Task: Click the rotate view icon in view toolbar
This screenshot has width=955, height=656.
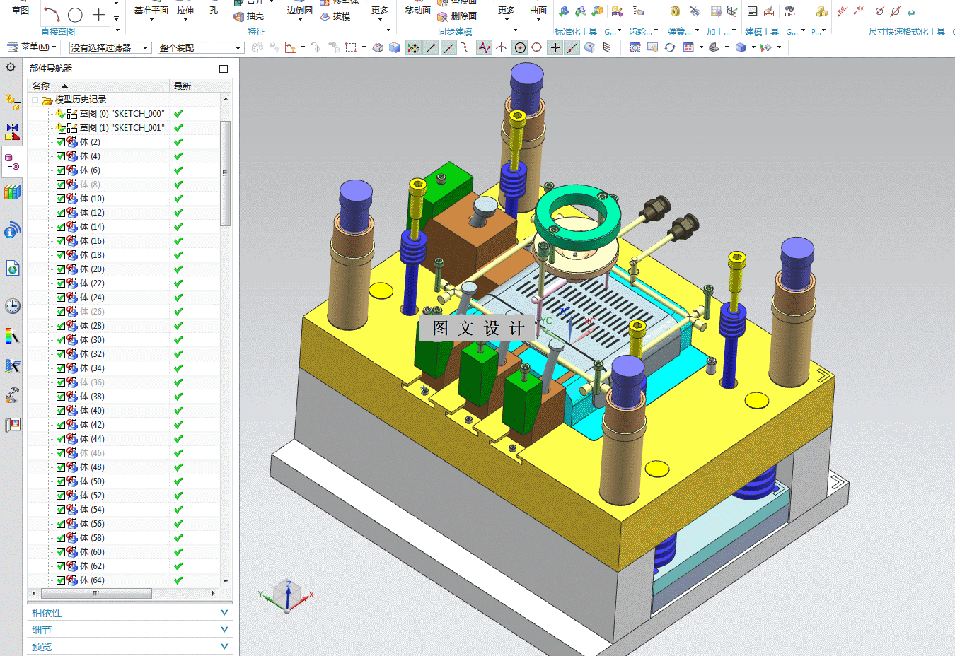Action: pyautogui.click(x=669, y=47)
